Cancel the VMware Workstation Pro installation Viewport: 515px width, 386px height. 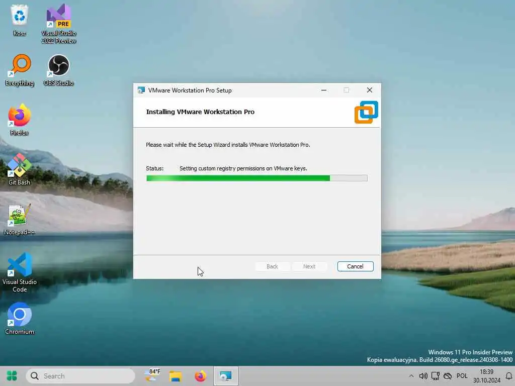(x=356, y=266)
